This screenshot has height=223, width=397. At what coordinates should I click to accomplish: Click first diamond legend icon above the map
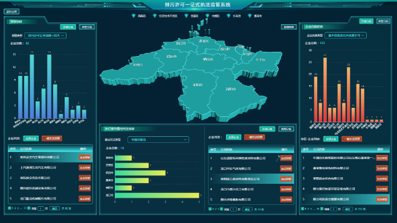pyautogui.click(x=134, y=16)
